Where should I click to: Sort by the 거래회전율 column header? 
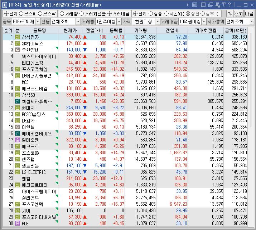coord(206,30)
